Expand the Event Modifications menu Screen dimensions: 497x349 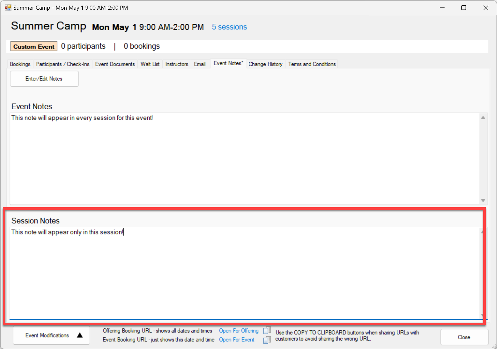tap(52, 335)
